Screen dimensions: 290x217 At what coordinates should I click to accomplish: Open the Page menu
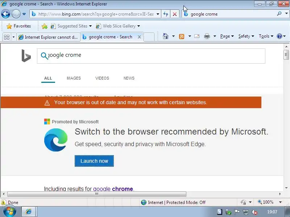click(227, 37)
